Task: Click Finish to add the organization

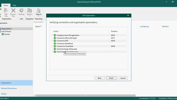Action: pos(111,78)
